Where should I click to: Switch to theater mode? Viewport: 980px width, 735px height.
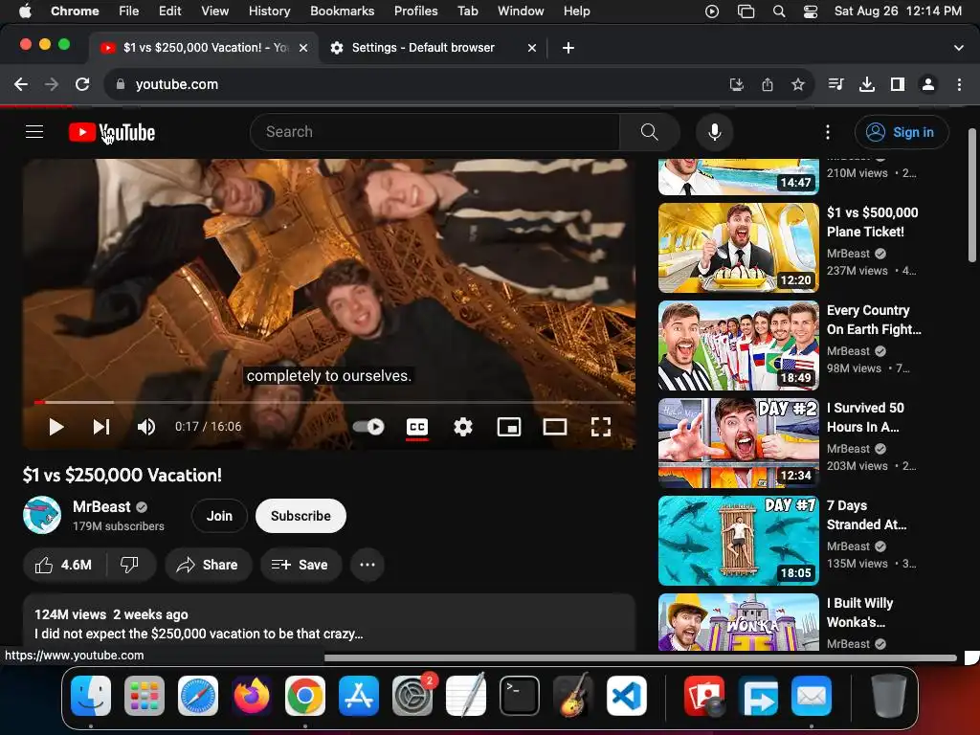click(554, 427)
